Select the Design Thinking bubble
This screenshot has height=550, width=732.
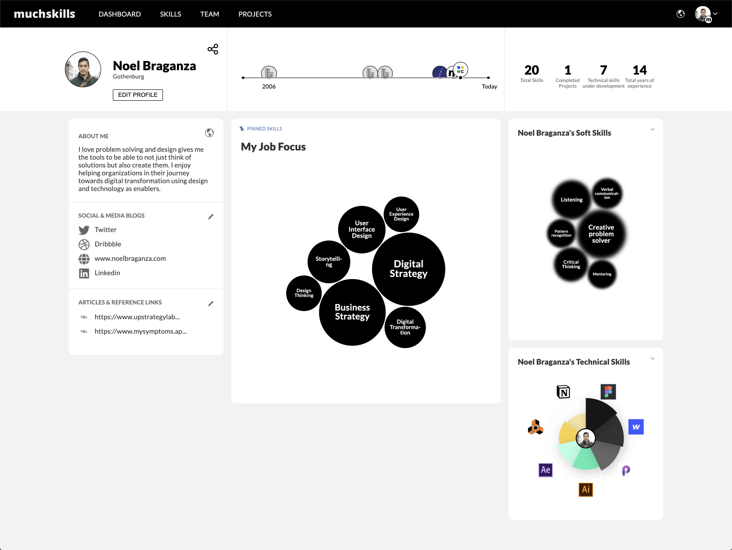[304, 293]
